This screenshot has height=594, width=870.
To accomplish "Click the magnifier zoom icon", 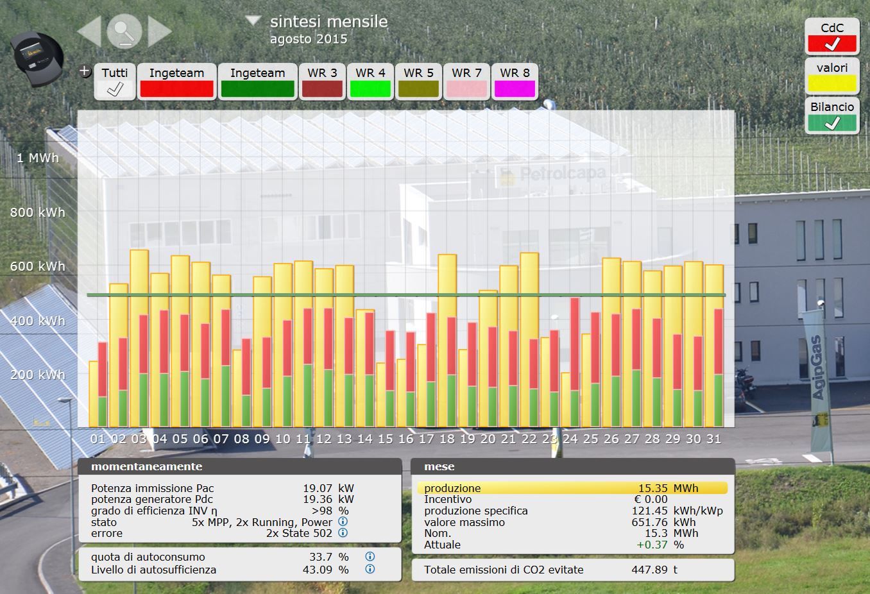I will pyautogui.click(x=124, y=31).
